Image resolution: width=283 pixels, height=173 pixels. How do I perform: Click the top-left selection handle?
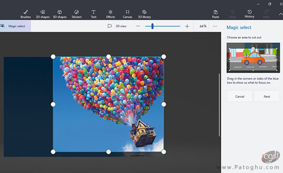pyautogui.click(x=53, y=57)
